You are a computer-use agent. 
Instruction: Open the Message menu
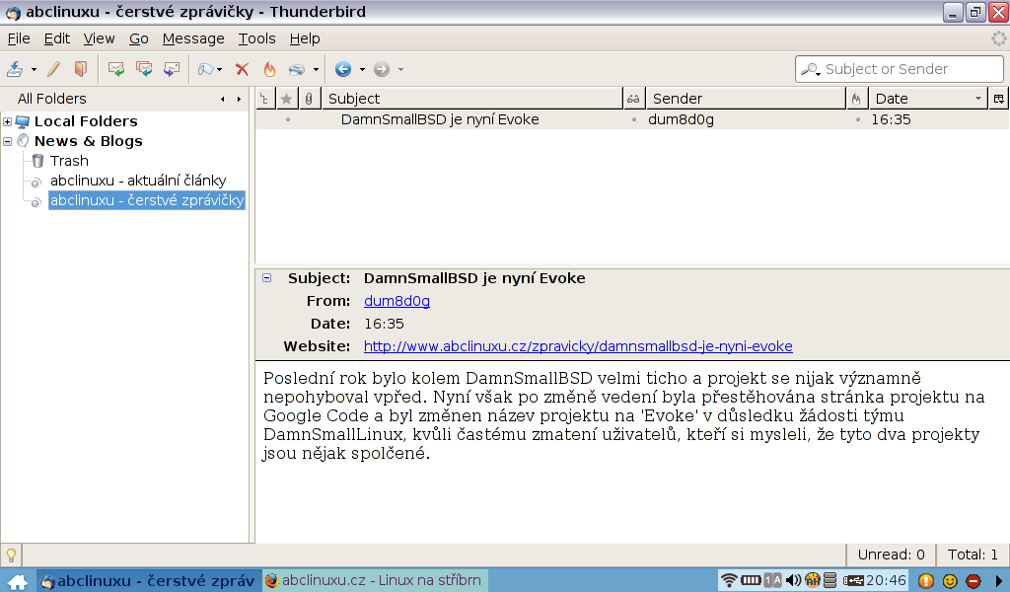tap(193, 38)
